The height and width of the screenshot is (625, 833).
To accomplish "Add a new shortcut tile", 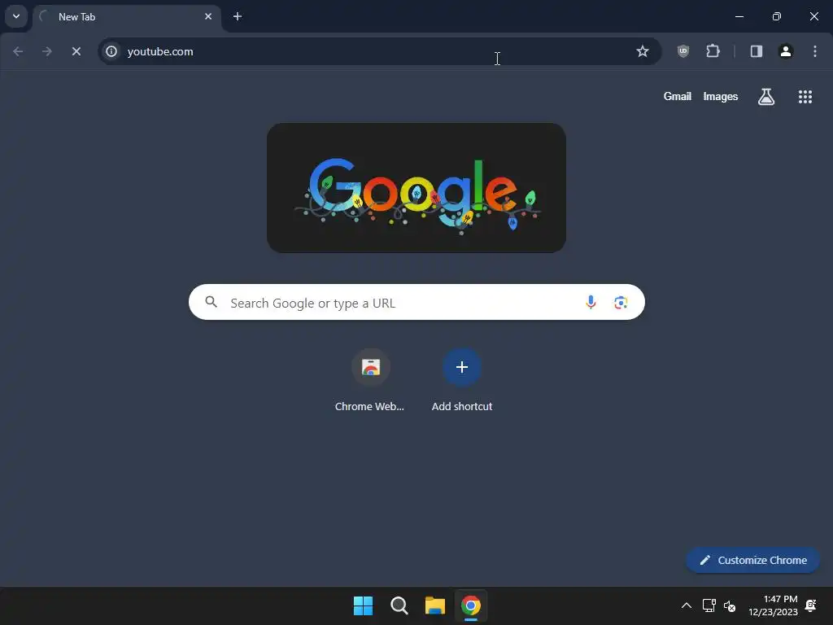I will coord(462,381).
